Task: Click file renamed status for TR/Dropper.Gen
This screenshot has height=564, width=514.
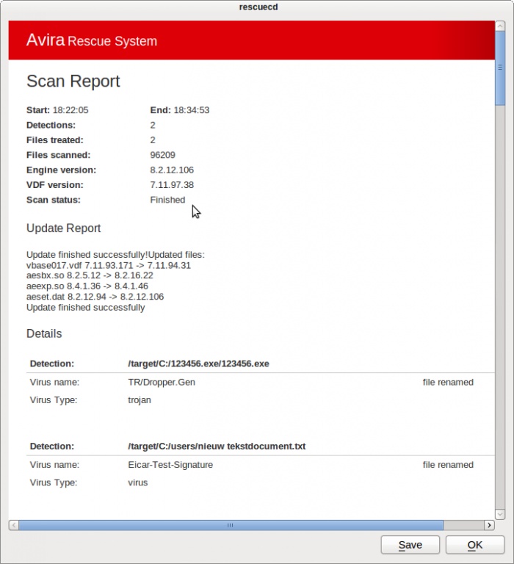Action: pos(448,383)
